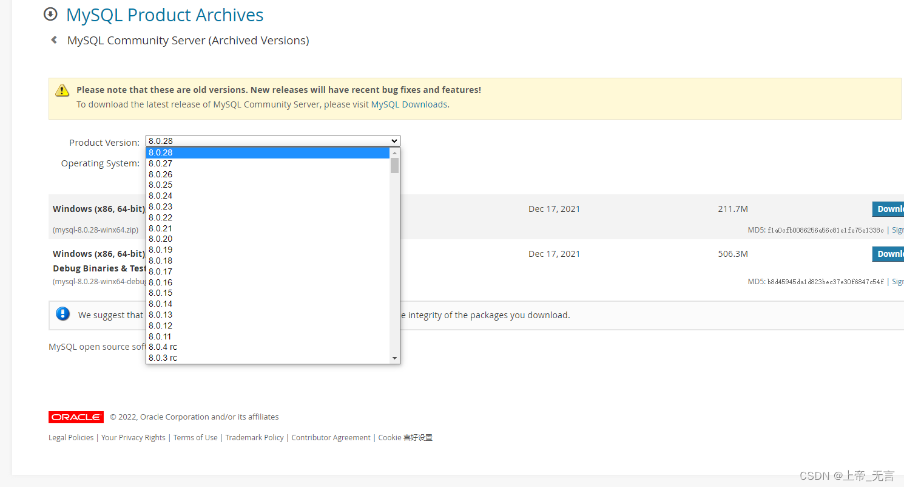Click the version list scroll down arrow

click(394, 358)
